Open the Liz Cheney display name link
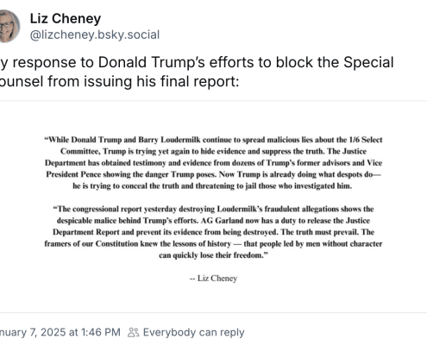The image size is (427, 345). [x=66, y=19]
